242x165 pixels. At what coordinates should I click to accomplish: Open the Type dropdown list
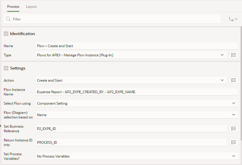(131, 55)
